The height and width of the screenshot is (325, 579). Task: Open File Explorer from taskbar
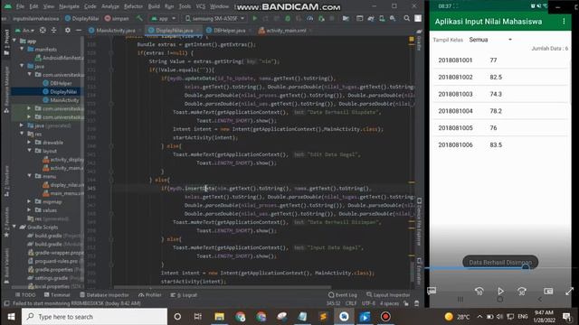click(219, 317)
